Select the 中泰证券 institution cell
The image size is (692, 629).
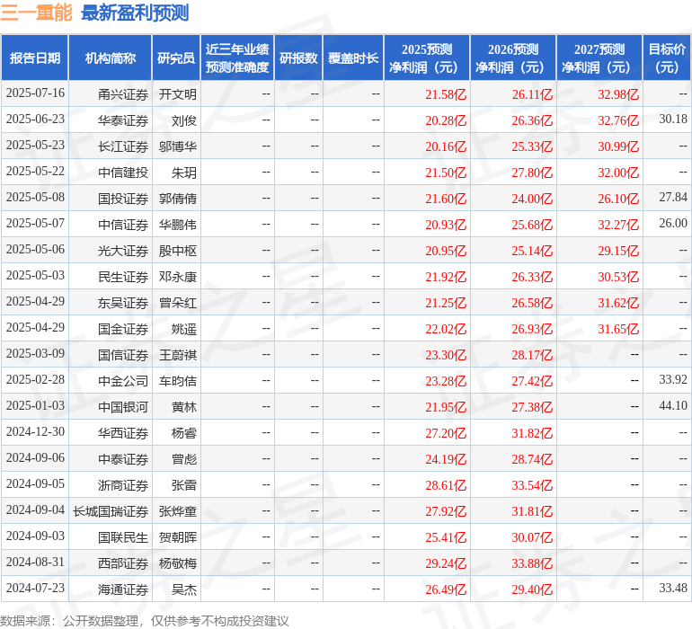[x=111, y=458]
